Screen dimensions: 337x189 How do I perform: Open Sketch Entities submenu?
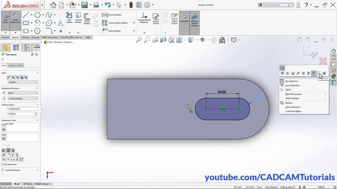click(304, 98)
